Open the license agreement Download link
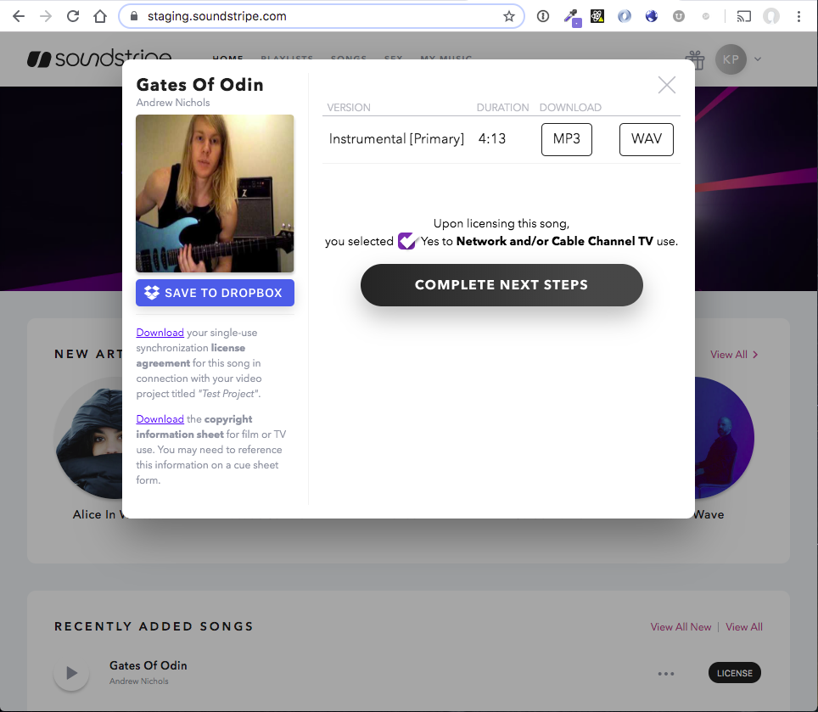The image size is (818, 712). (160, 333)
